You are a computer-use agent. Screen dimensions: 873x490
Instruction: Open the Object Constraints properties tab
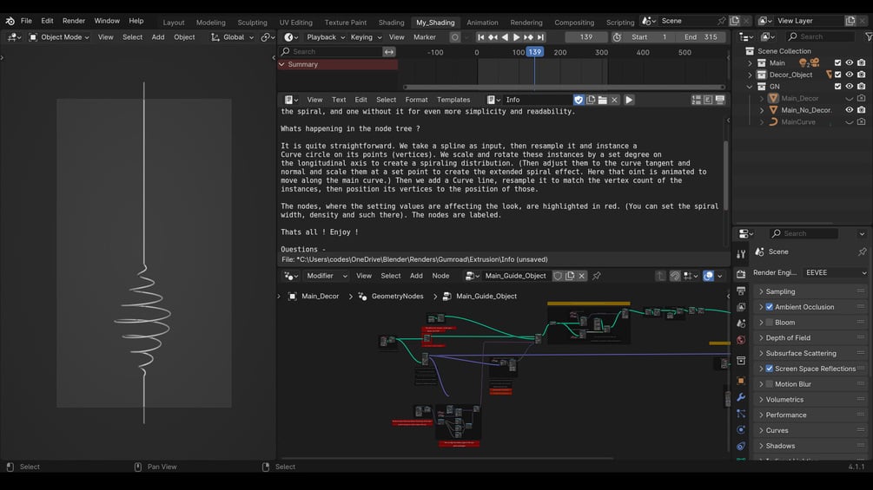[x=741, y=446]
